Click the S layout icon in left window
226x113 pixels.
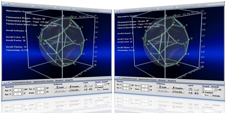click(91, 89)
